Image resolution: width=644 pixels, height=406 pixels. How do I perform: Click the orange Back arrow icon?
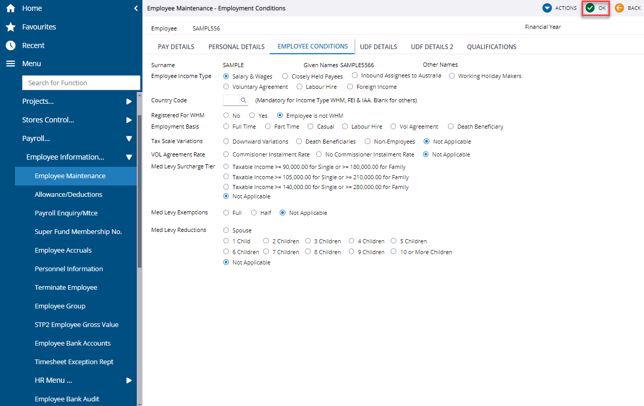(619, 8)
